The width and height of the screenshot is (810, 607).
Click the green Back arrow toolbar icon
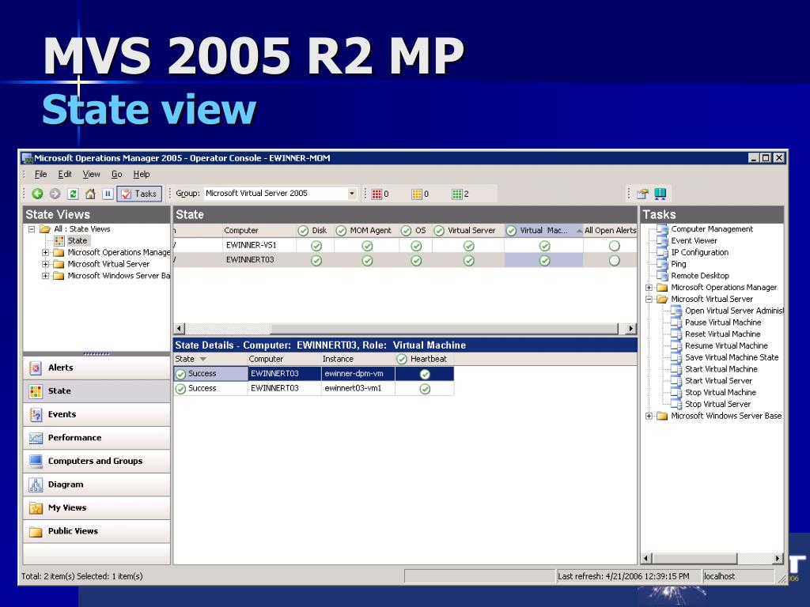tap(37, 194)
